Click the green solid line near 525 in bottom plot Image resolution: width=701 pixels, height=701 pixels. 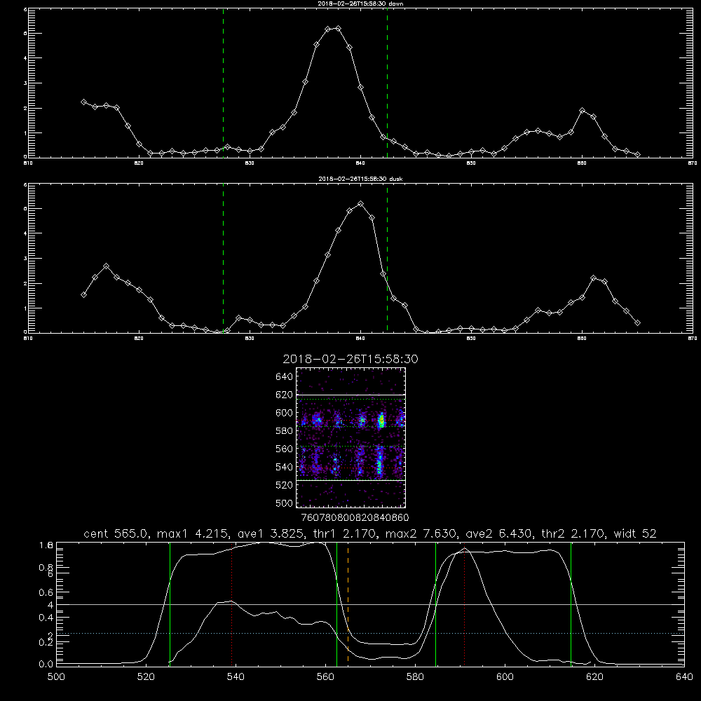[170, 604]
